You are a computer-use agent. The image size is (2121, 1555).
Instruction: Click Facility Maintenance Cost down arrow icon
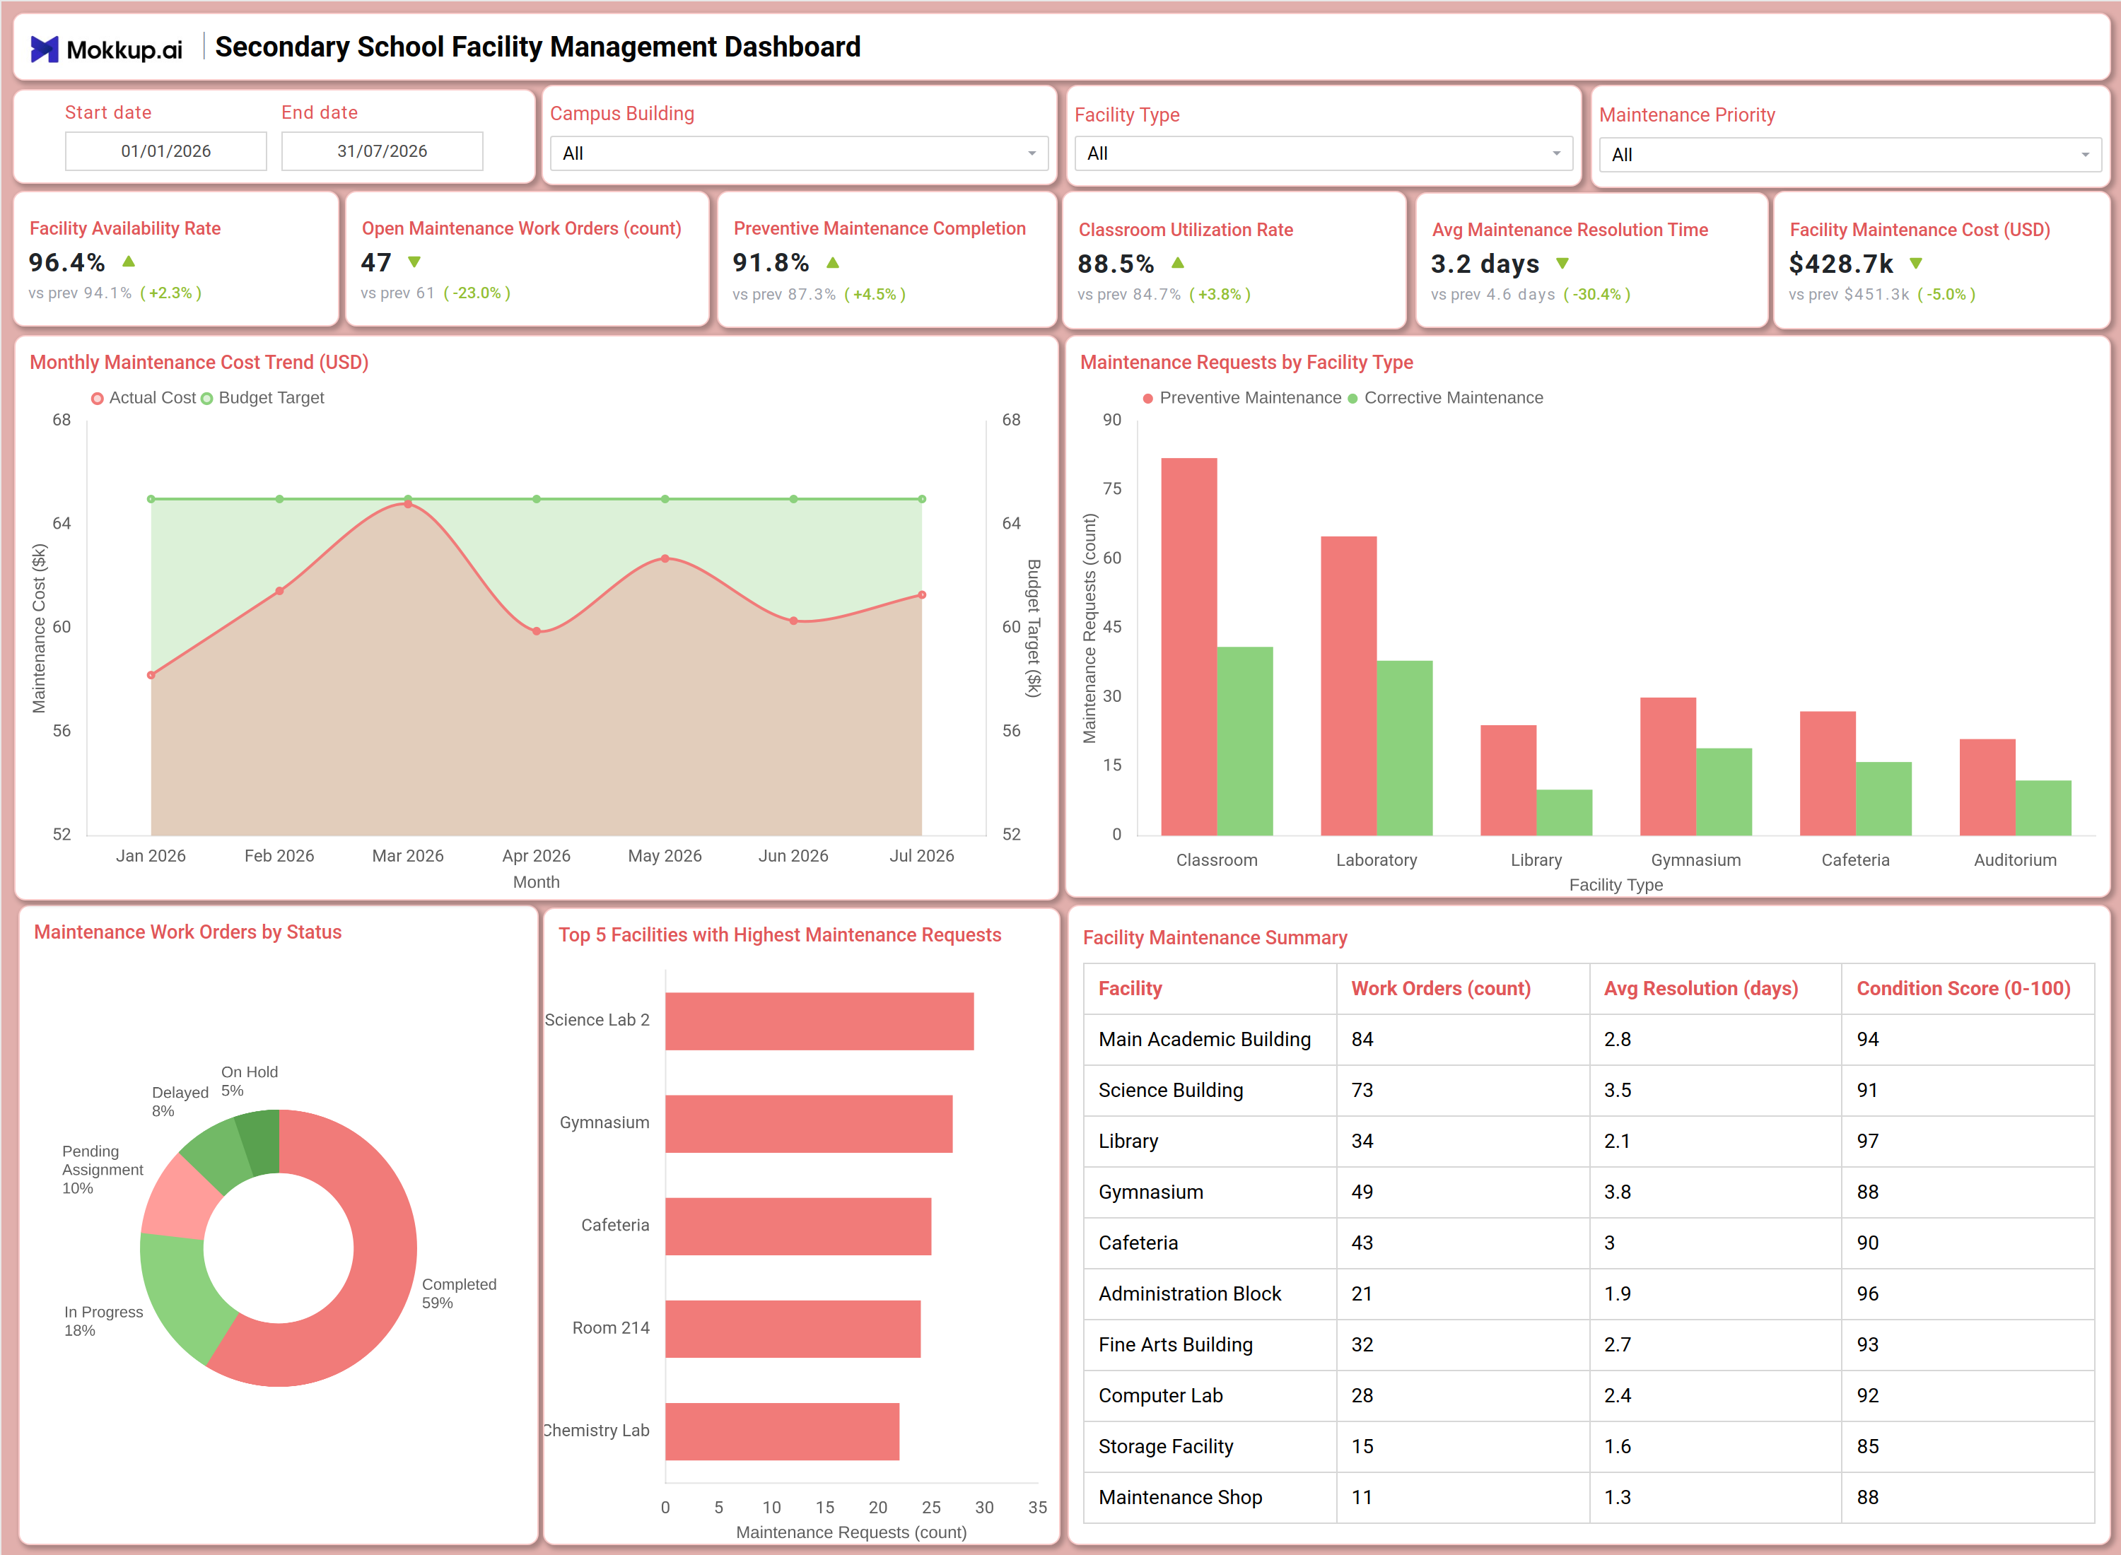tap(1915, 263)
